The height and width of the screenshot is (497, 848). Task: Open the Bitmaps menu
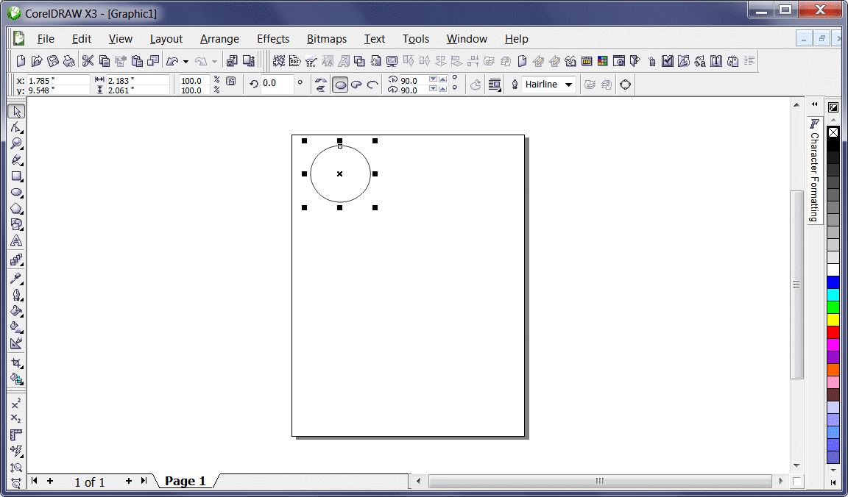[x=327, y=39]
